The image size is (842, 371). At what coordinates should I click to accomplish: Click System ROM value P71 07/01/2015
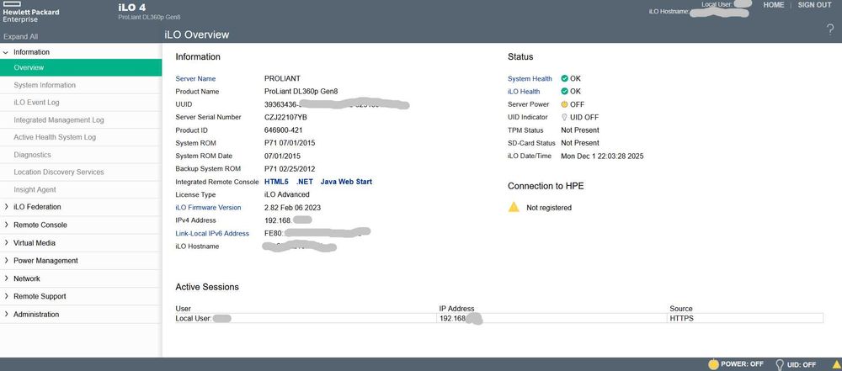pos(290,143)
